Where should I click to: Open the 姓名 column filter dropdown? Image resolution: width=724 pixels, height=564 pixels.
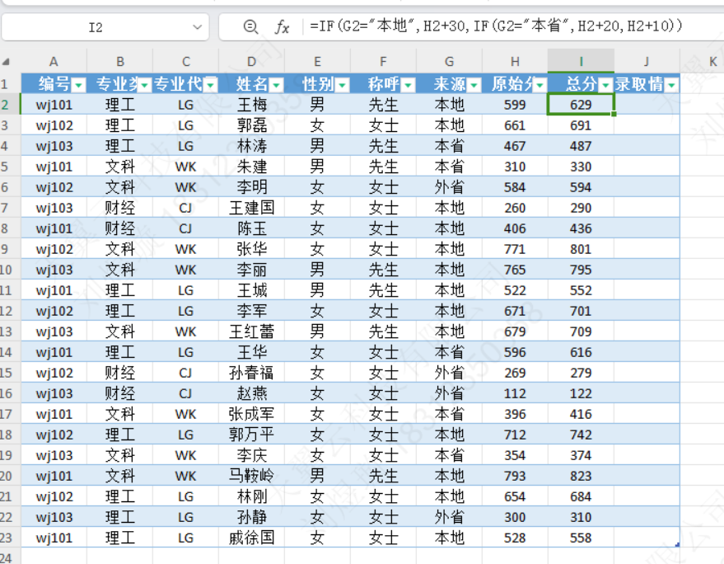point(277,85)
